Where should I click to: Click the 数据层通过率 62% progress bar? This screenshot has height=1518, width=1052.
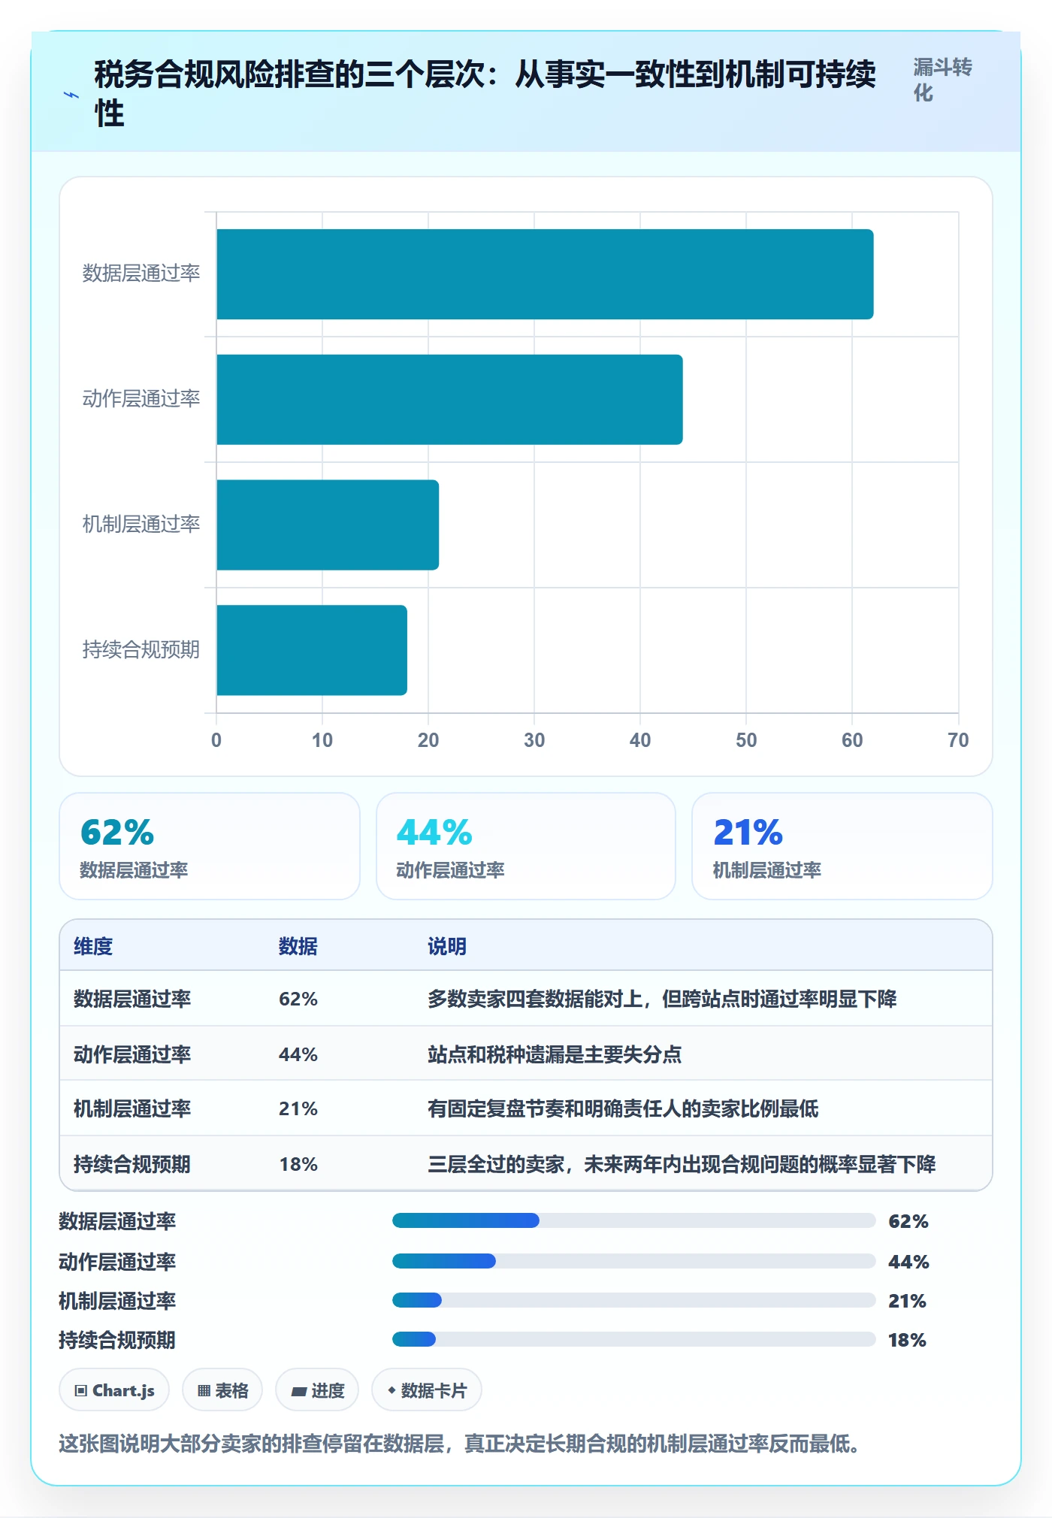[x=633, y=1220]
